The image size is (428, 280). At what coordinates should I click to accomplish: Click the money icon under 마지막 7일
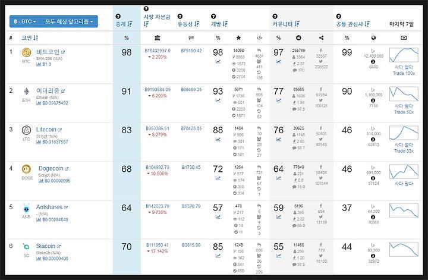pos(404,37)
